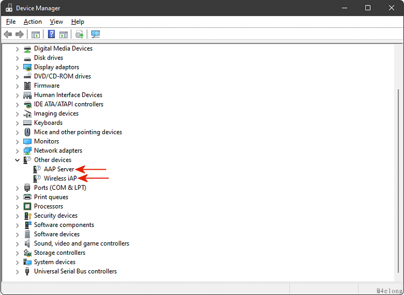Image resolution: width=404 pixels, height=295 pixels.
Task: Click the Display adaptors icon
Action: coord(27,68)
